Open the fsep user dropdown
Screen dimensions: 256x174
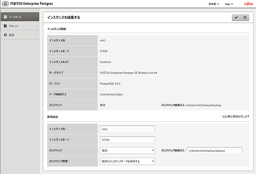(229, 4)
